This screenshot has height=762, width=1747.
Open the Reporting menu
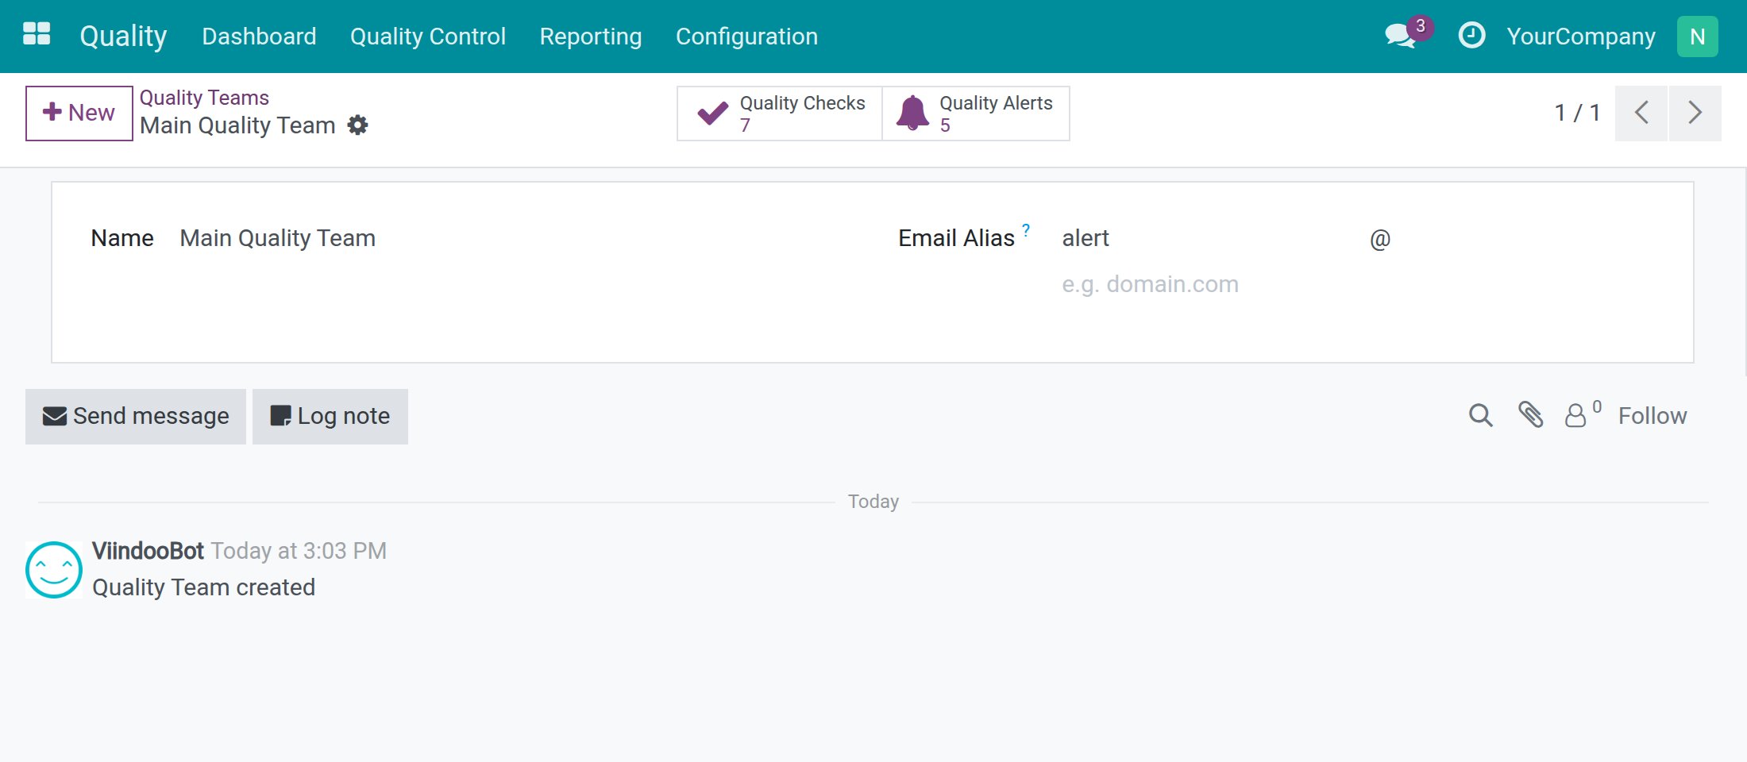click(591, 37)
